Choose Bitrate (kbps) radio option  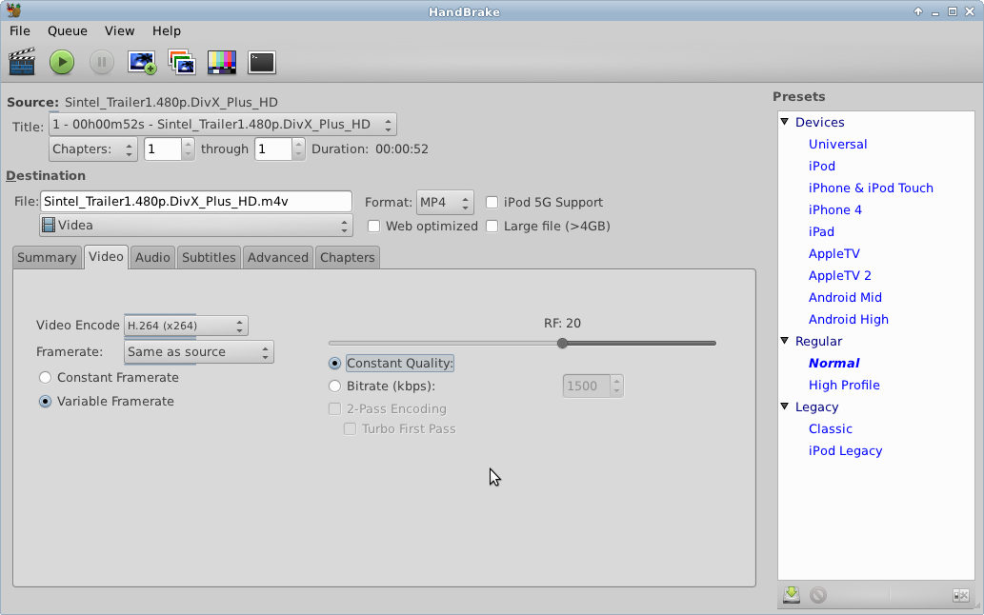click(335, 387)
